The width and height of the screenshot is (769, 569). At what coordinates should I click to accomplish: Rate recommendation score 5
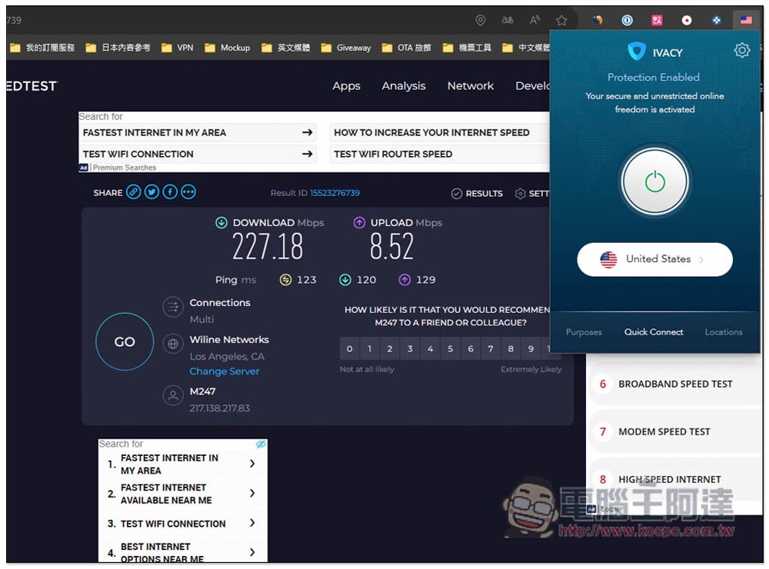point(450,349)
